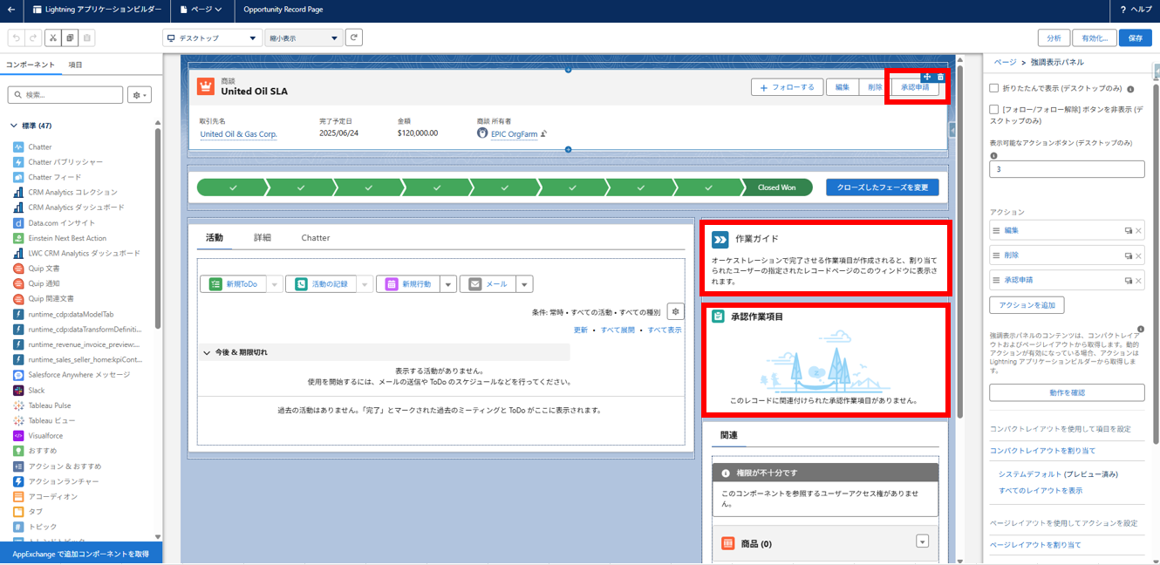Click the undo arrow in the toolbar
The image size is (1160, 565).
pos(16,38)
